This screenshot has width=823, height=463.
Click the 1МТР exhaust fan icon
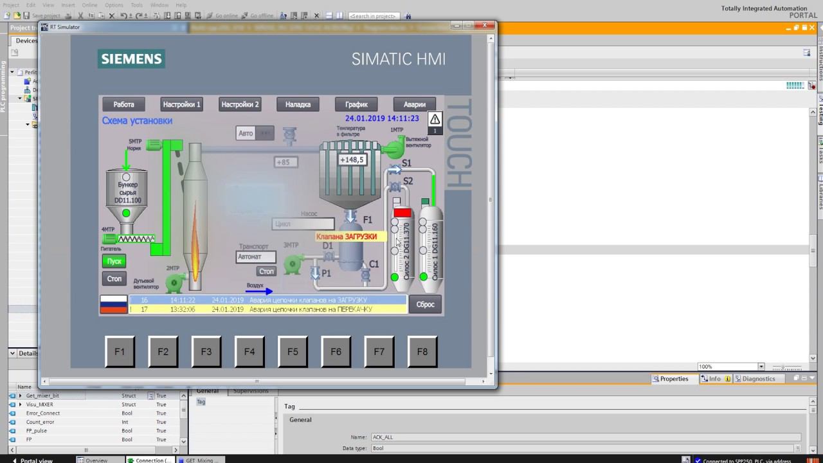point(392,148)
